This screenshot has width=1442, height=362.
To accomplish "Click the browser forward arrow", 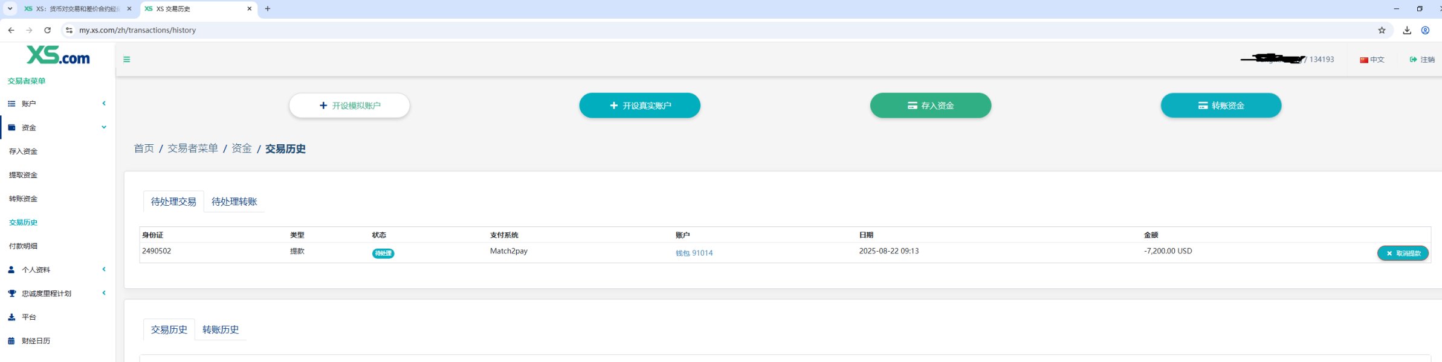I will pyautogui.click(x=29, y=30).
